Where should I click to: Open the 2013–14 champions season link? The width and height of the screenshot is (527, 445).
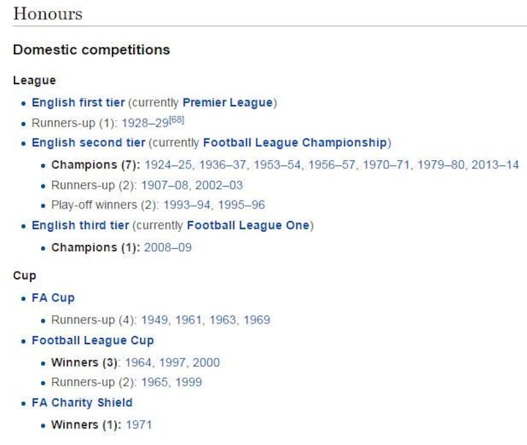pos(495,165)
